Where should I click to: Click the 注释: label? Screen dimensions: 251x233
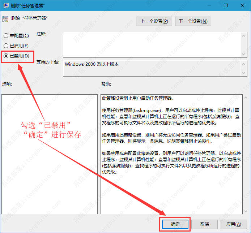pyautogui.click(x=42, y=34)
